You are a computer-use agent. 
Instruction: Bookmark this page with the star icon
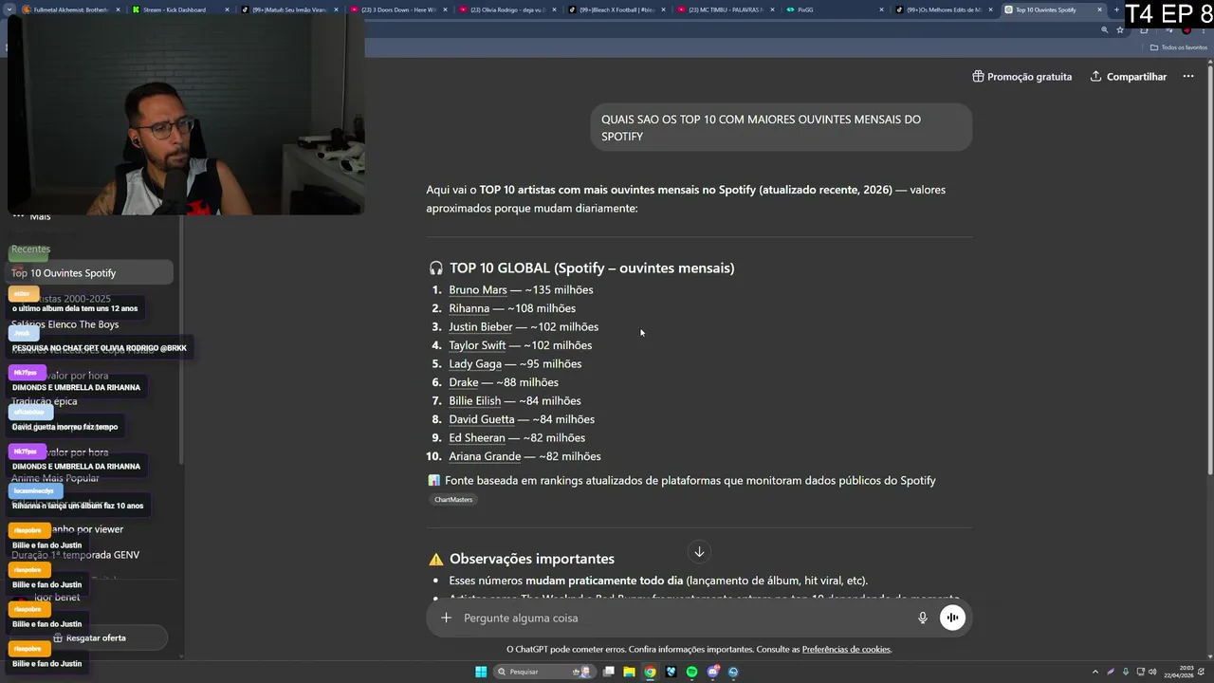click(x=1120, y=29)
